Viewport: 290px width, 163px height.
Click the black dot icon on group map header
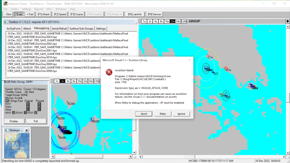287,21
